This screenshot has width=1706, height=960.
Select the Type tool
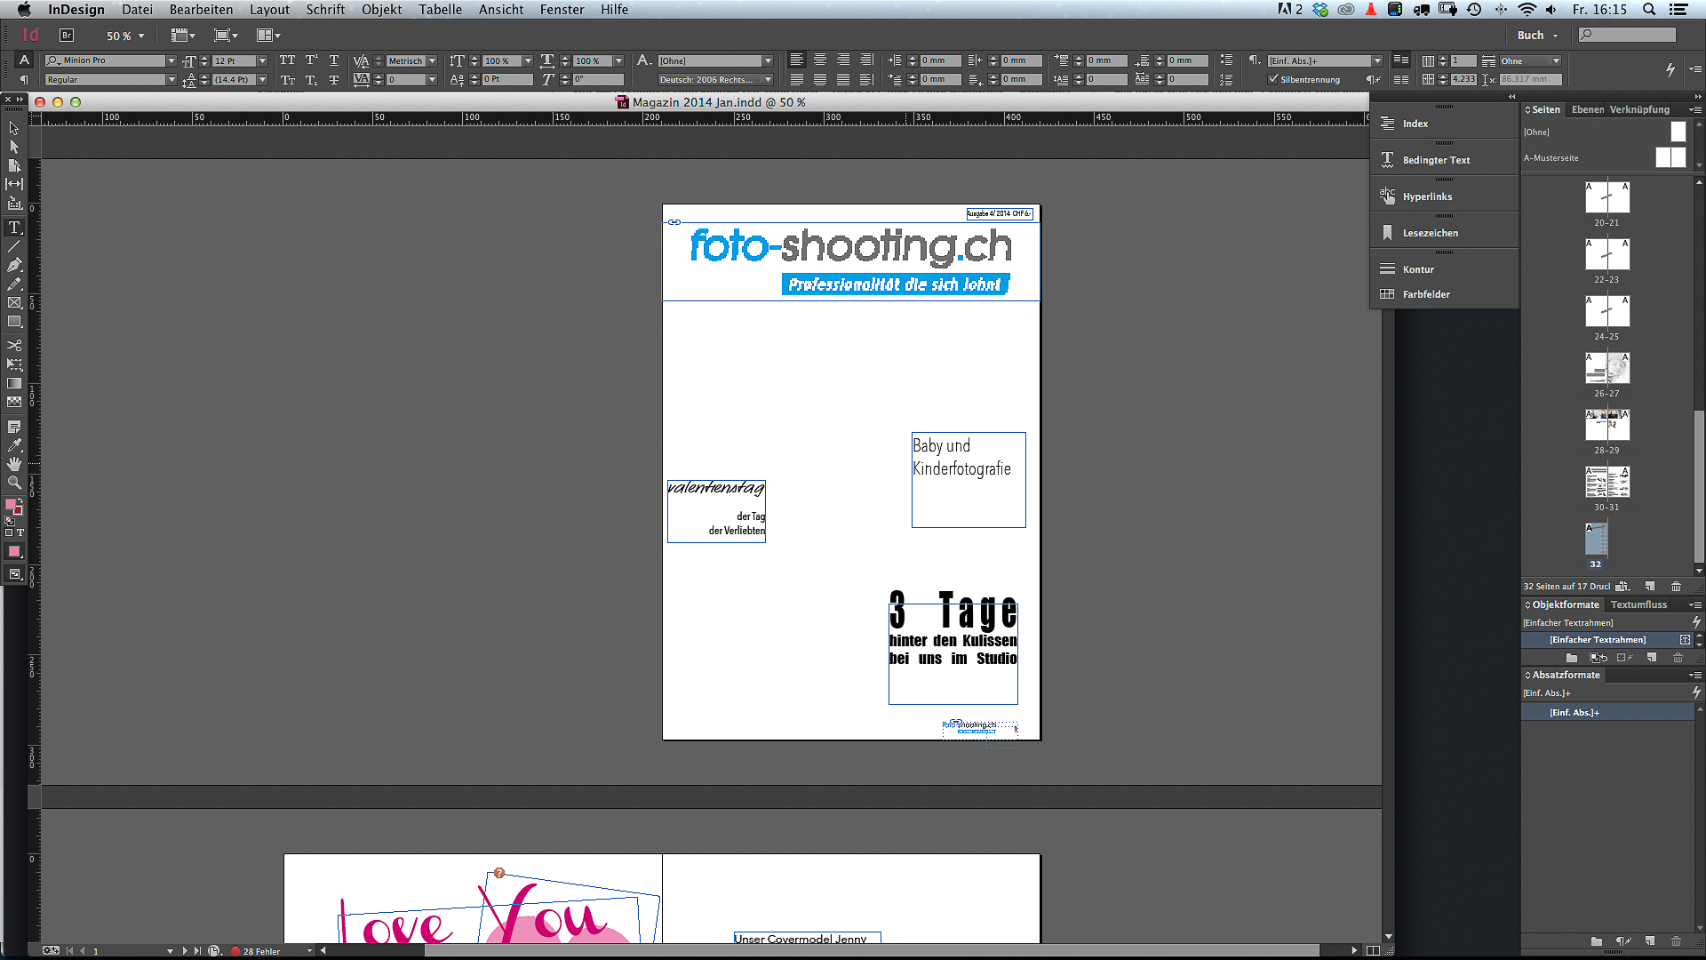pyautogui.click(x=14, y=228)
